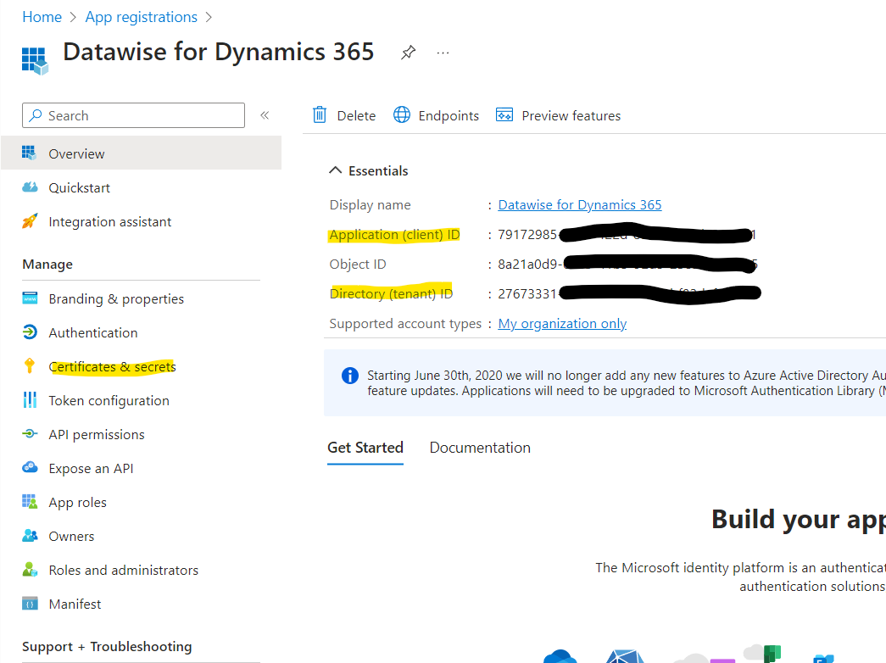Collapse the left menu with double chevron
Screen dimensions: 886x663
(265, 115)
